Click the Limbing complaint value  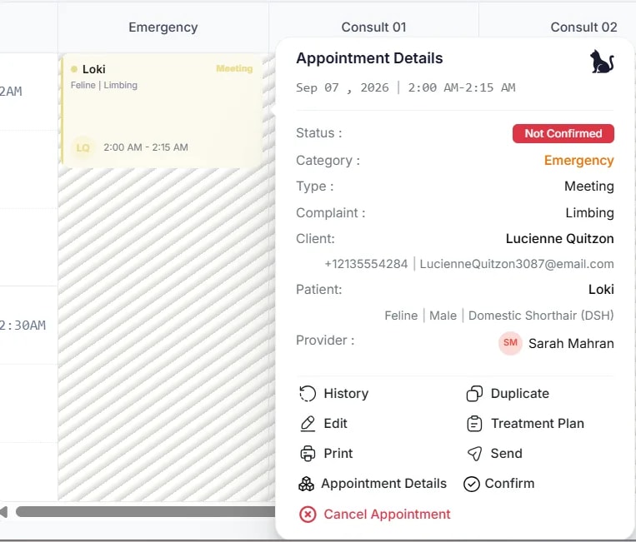[589, 212]
